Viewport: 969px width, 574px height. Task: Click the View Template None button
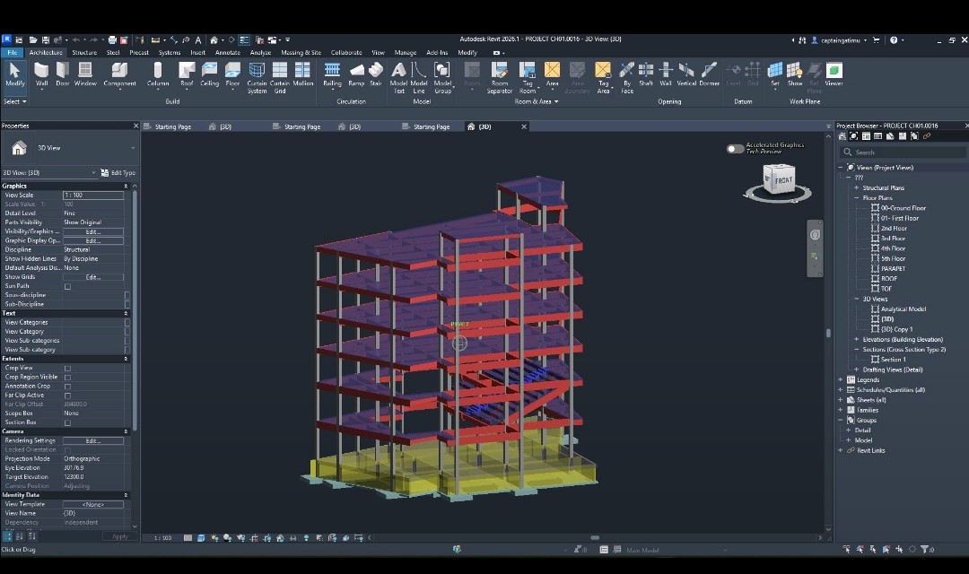click(93, 505)
